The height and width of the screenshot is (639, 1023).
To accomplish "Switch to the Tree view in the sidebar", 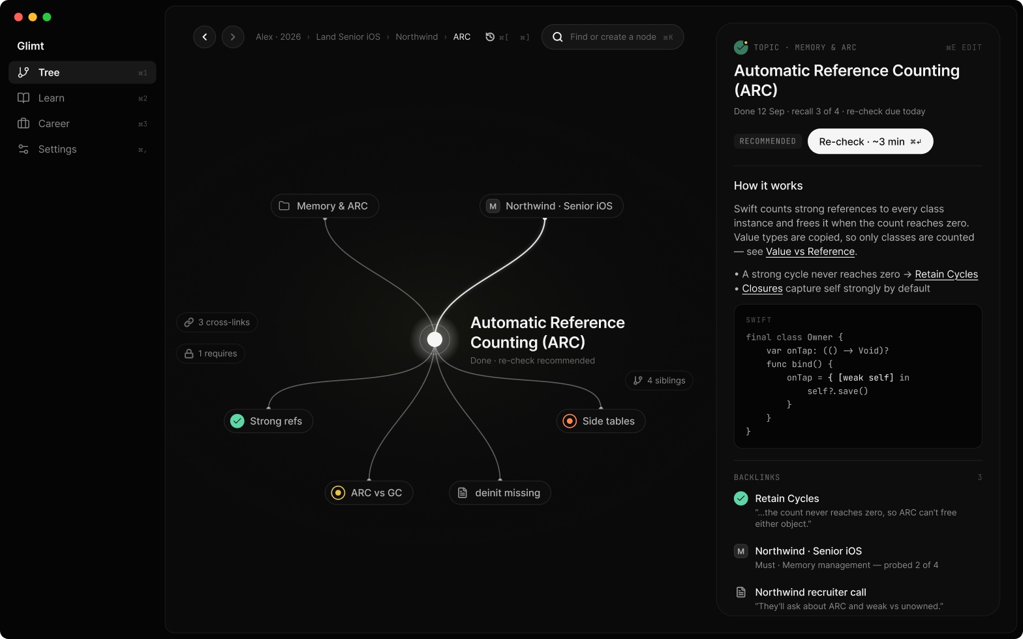I will 82,72.
